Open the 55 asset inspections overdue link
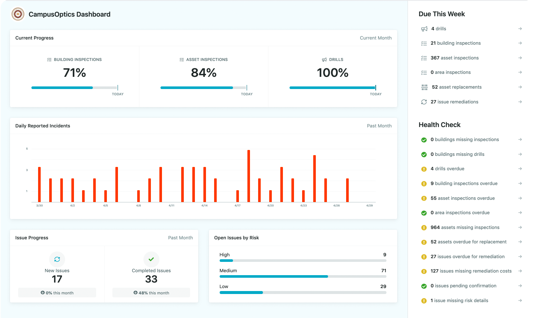 click(462, 198)
